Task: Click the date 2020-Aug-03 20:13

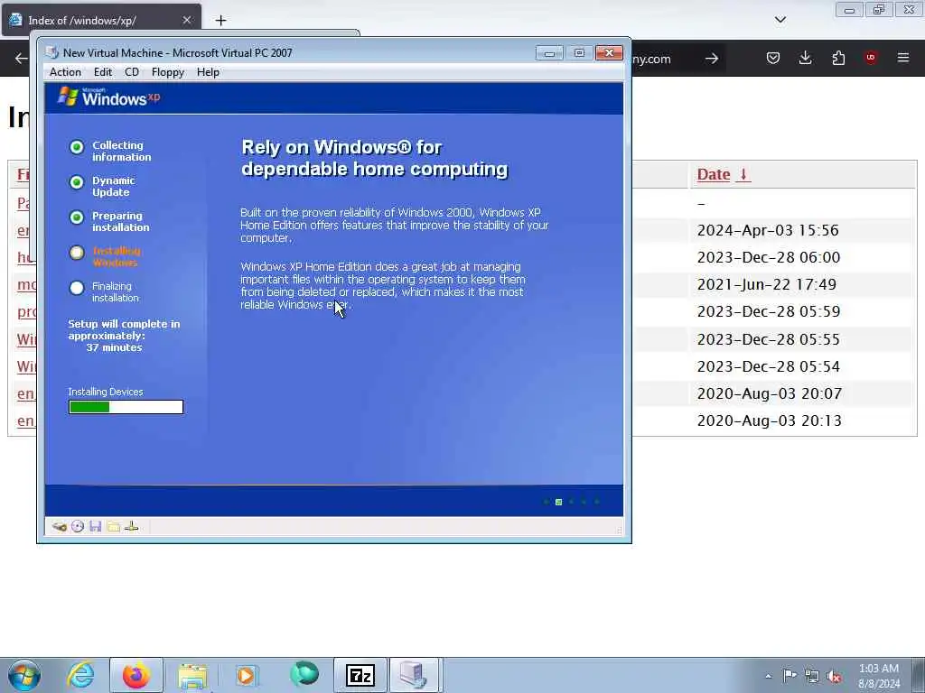Action: coord(770,420)
